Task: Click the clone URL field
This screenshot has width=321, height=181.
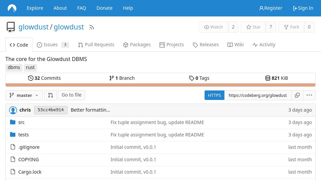Action: [x=258, y=95]
